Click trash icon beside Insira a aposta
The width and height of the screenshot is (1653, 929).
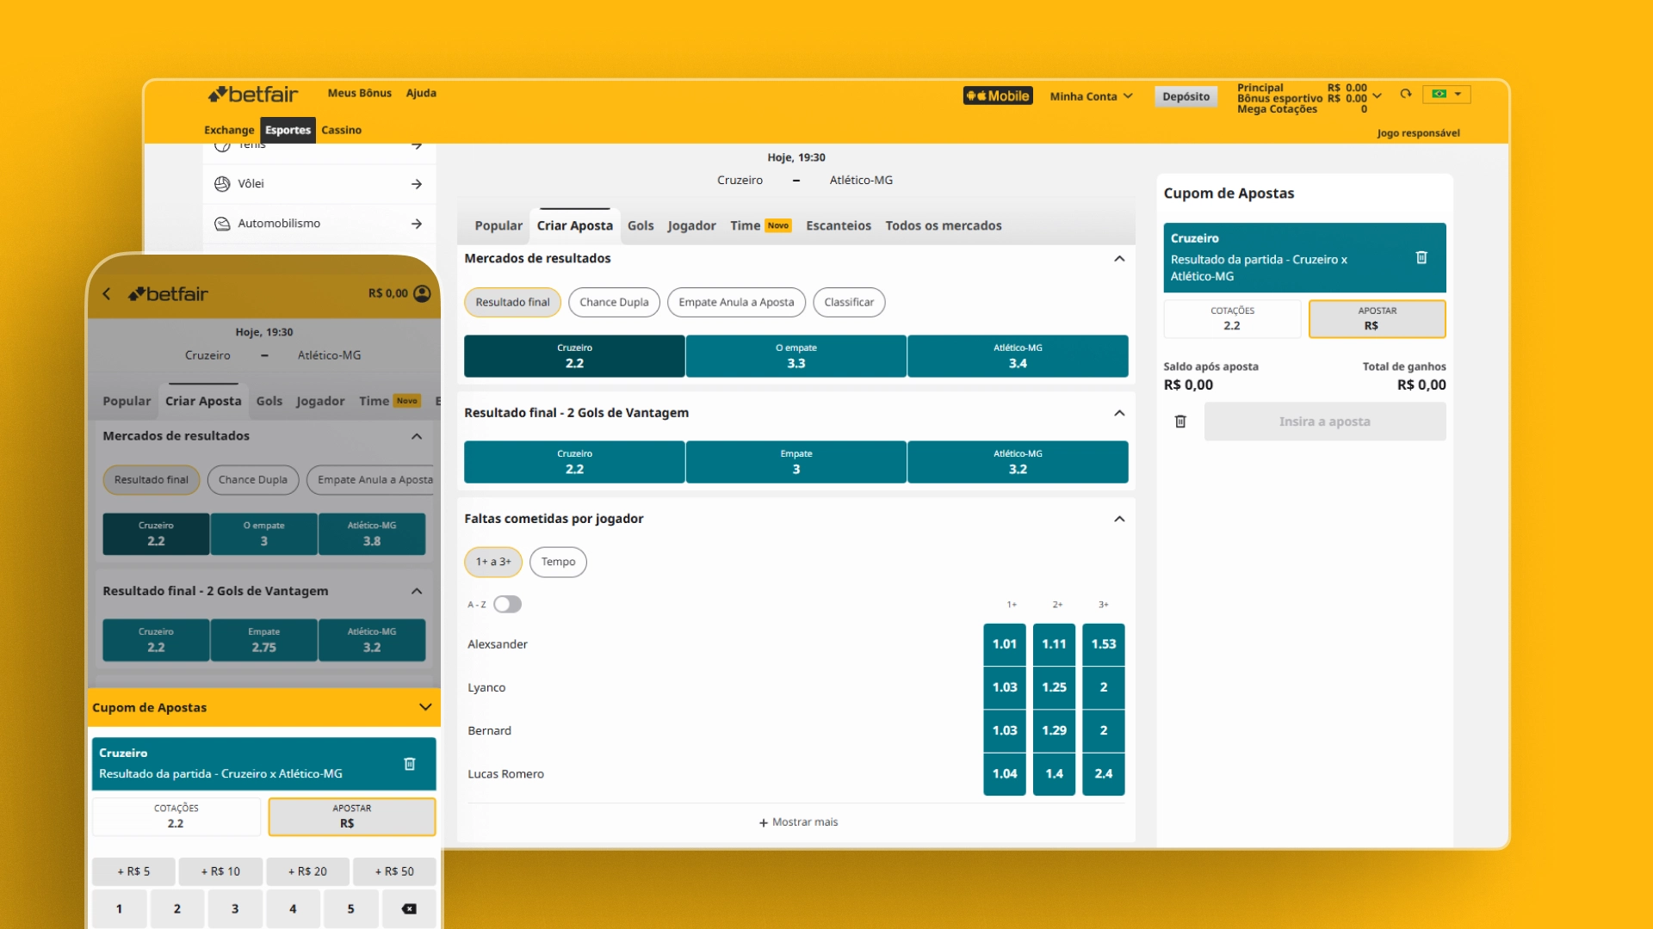tap(1180, 421)
